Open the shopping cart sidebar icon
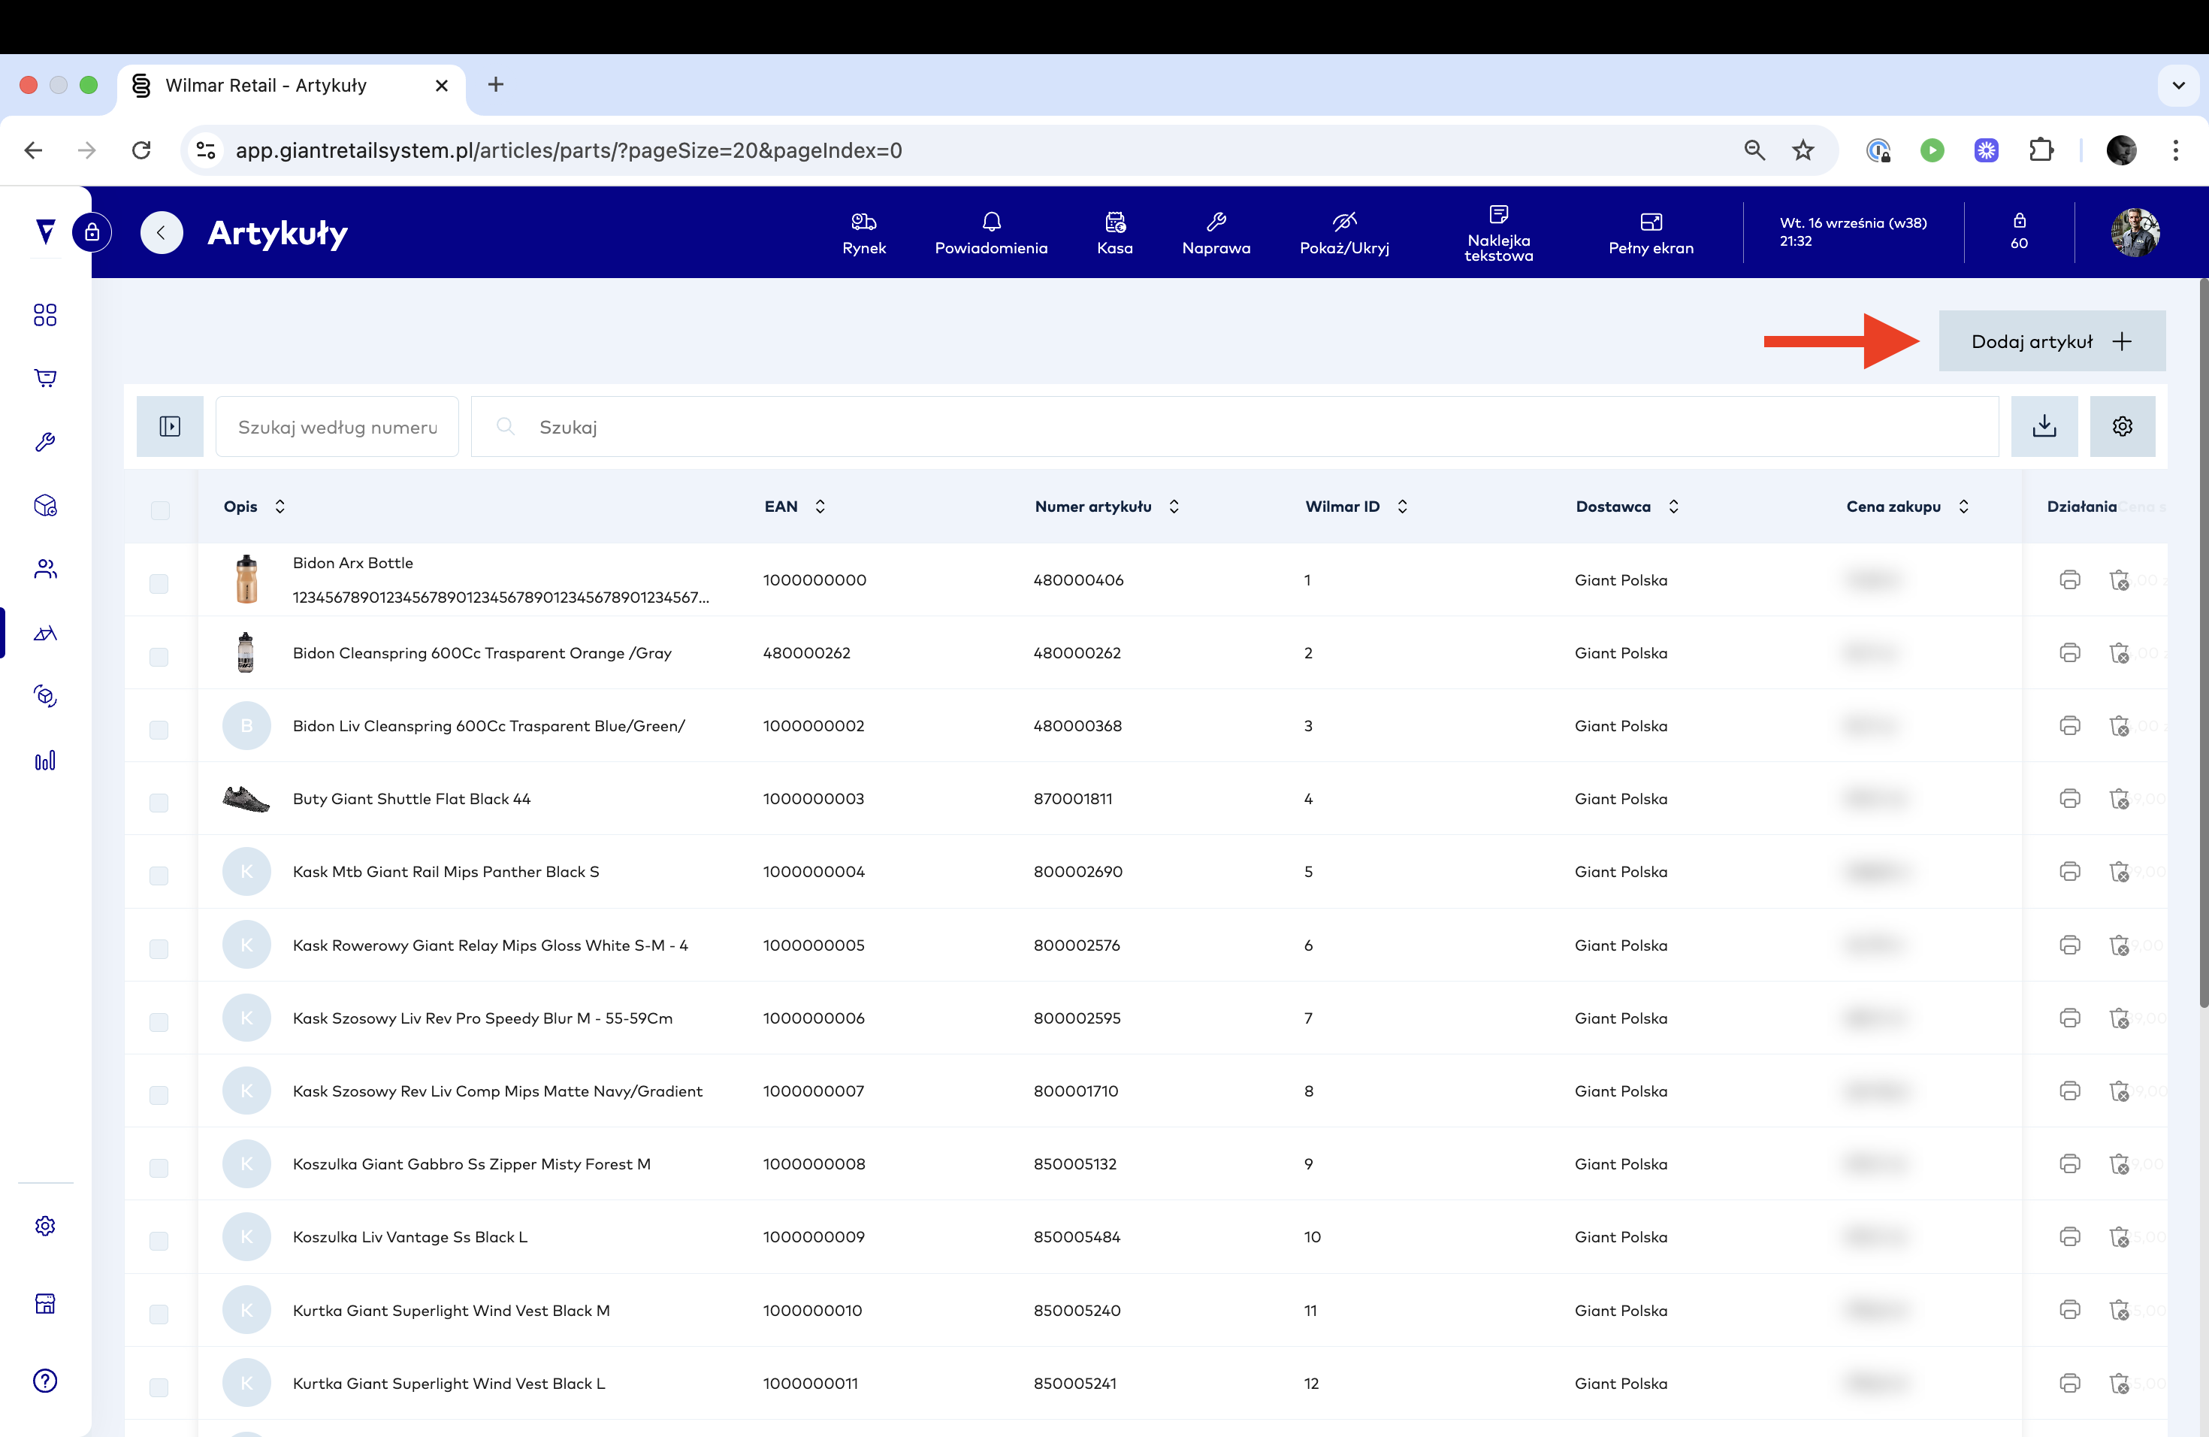 pyautogui.click(x=46, y=378)
